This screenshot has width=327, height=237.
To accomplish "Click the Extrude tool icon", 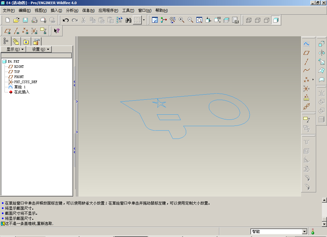I will [x=322, y=44].
